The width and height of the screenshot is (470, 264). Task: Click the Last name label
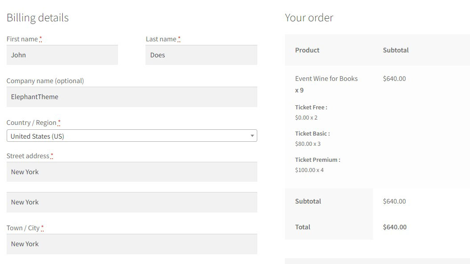pos(161,39)
